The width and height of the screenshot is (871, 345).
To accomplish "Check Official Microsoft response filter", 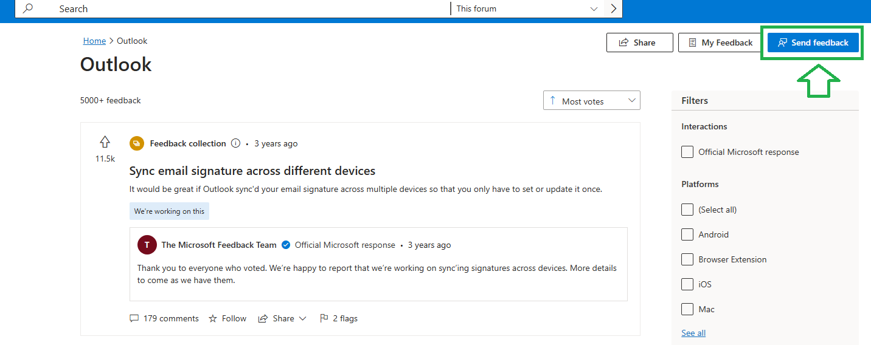I will click(x=687, y=152).
